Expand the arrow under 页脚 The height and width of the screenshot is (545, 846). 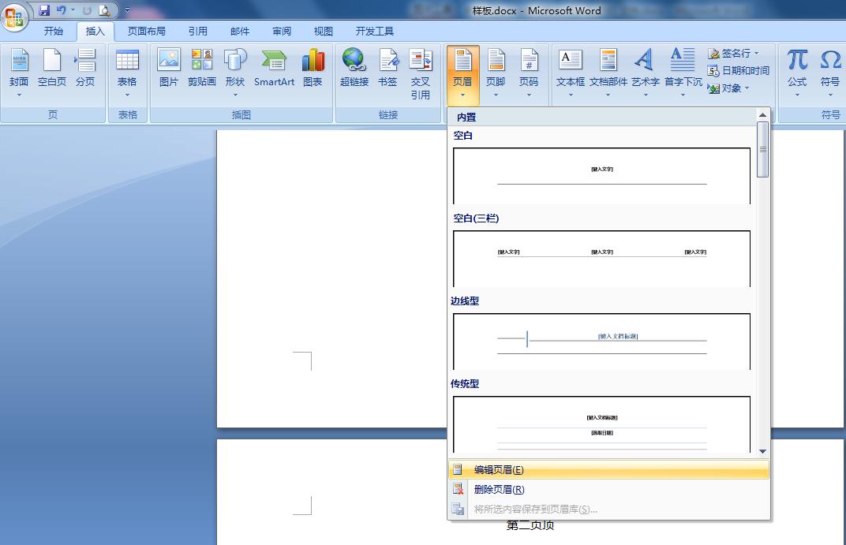click(496, 95)
